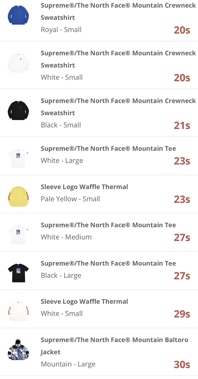Select the 'Pale Yellow - Small' variant text
The height and width of the screenshot is (379, 198).
(70, 199)
